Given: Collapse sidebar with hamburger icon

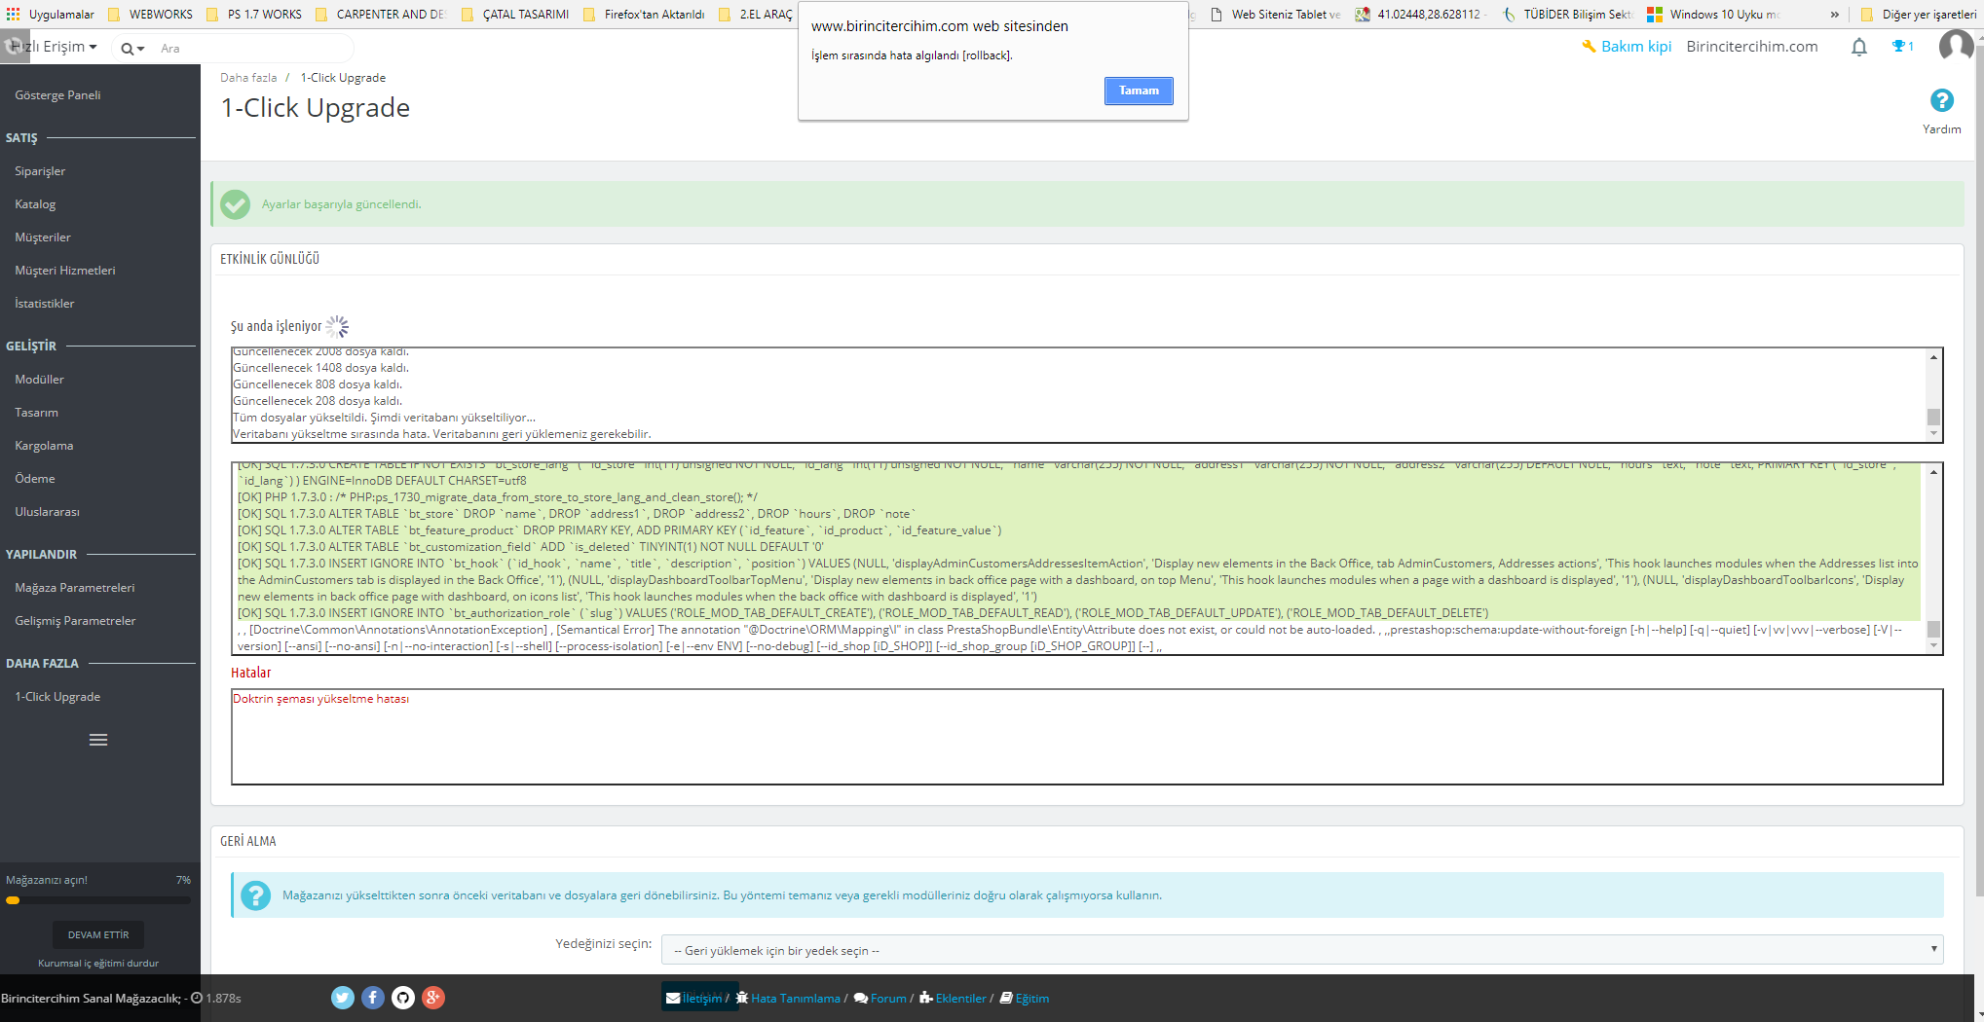Looking at the screenshot, I should (98, 740).
